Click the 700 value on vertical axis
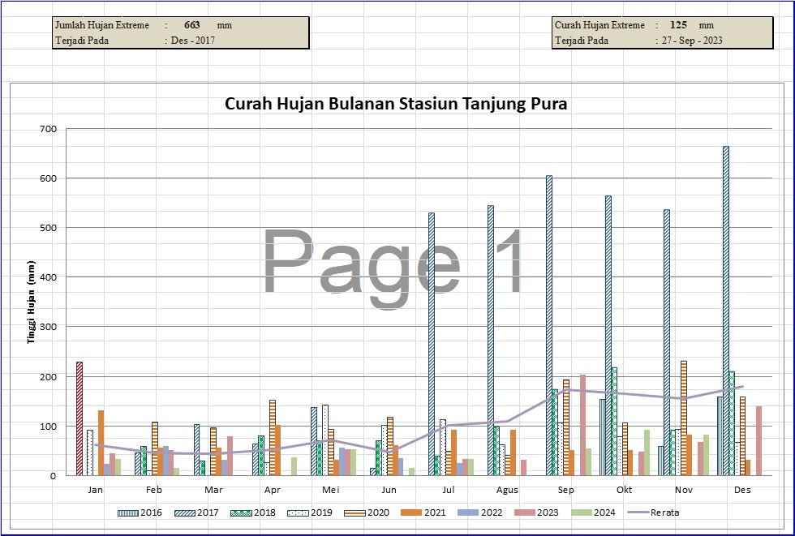 tap(47, 129)
